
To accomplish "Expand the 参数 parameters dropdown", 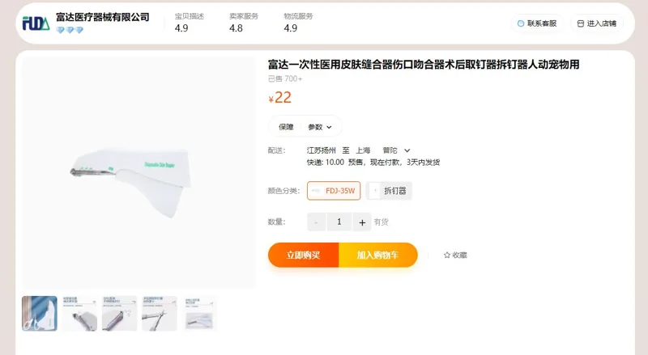I will (320, 127).
